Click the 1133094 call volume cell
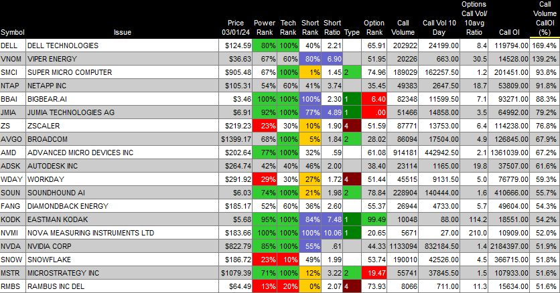Image resolution: width=560 pixels, height=293 pixels. [x=403, y=246]
